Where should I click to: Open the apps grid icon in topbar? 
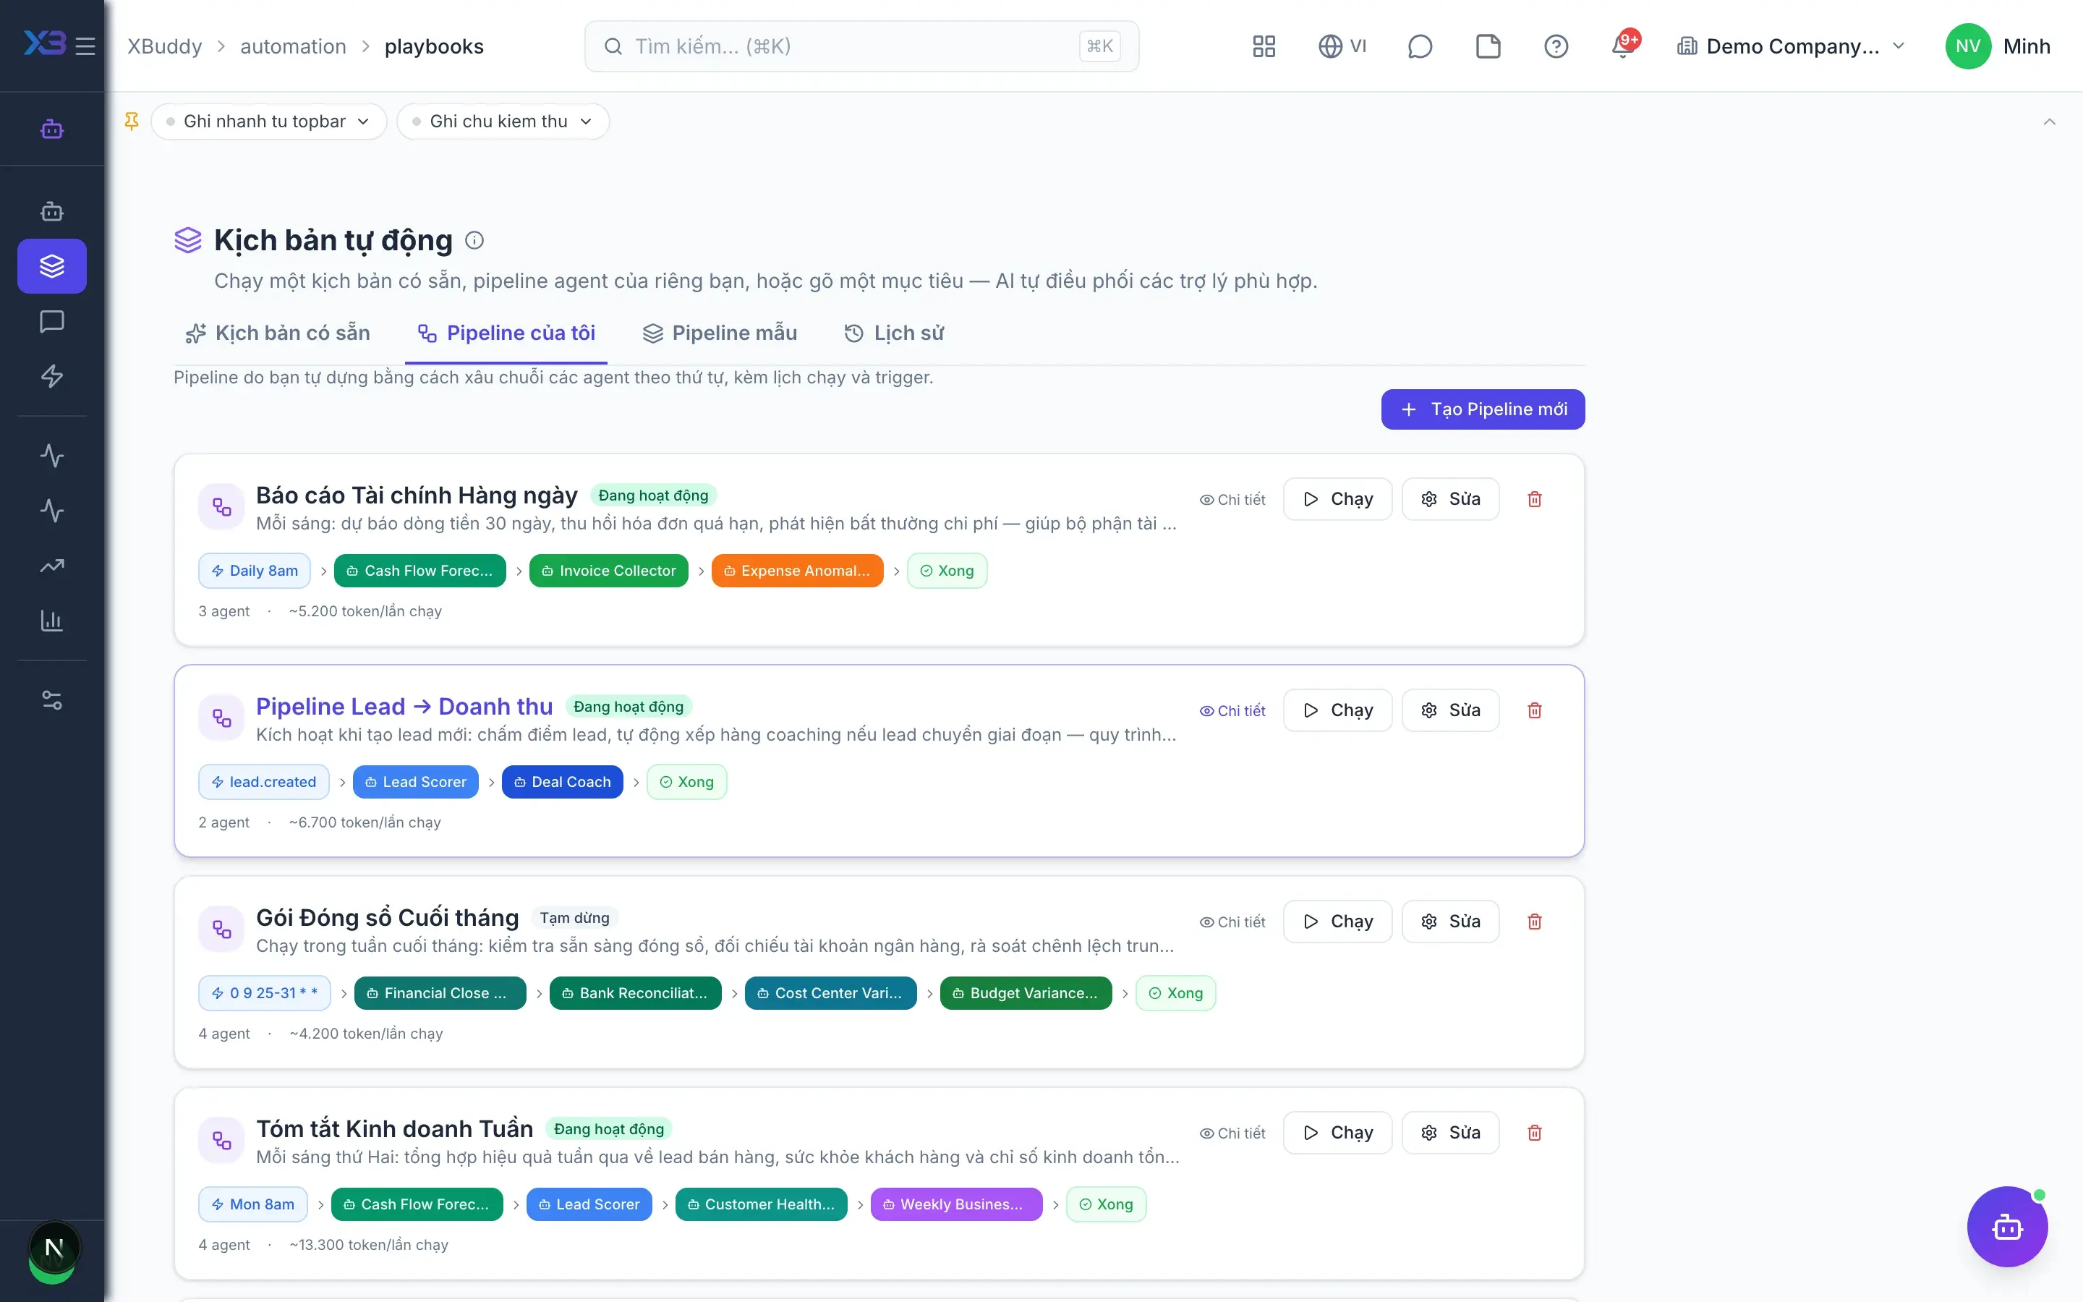point(1264,46)
